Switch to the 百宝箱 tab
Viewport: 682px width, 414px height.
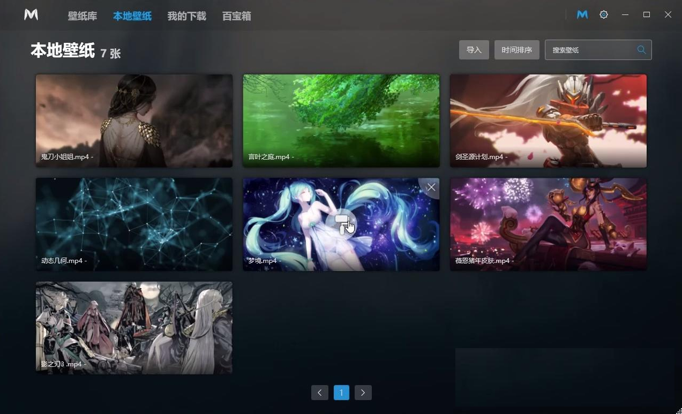tap(236, 16)
